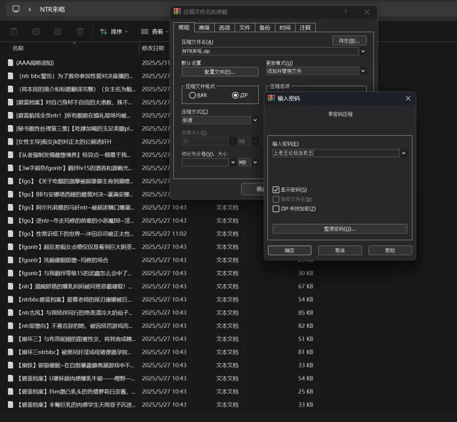Viewport: 457px width, 422px height.
Task: Click NTR来咯 in the address breadcrumb
Action: [53, 9]
